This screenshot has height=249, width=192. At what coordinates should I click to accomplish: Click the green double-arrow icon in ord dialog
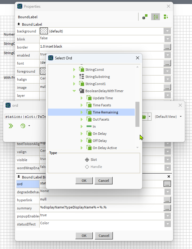coord(11,126)
